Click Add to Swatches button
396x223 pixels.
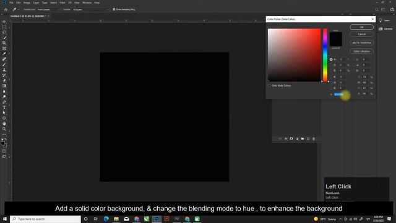[361, 43]
